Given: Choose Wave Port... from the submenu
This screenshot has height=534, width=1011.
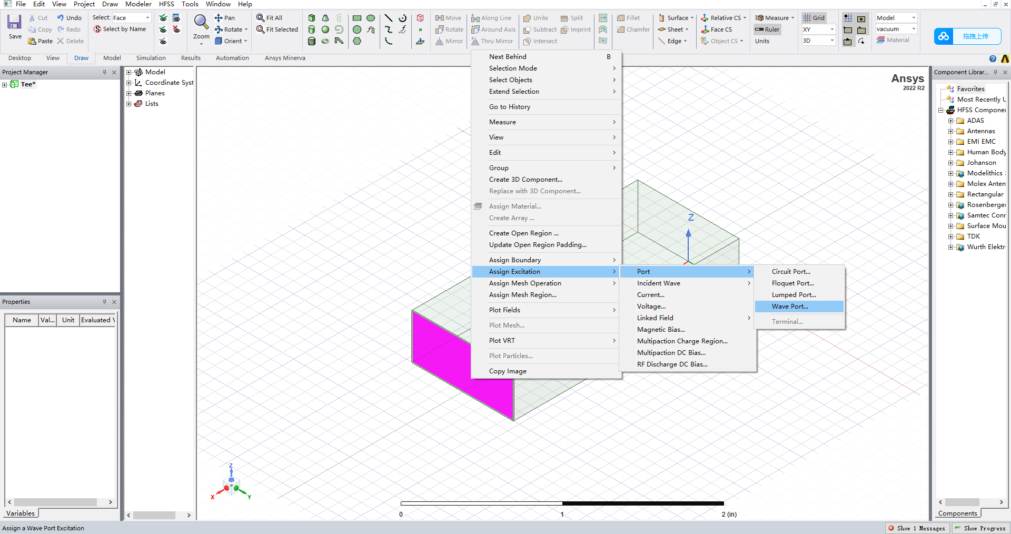Looking at the screenshot, I should click(x=799, y=306).
